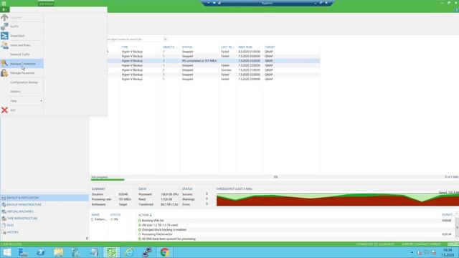Click the Manage Credentials key icon
This screenshot has height=258, width=459.
tap(4, 64)
